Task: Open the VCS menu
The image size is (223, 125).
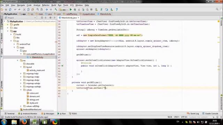Action: point(72,5)
